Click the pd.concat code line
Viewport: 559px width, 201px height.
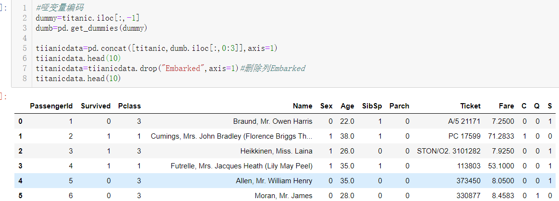(156, 48)
